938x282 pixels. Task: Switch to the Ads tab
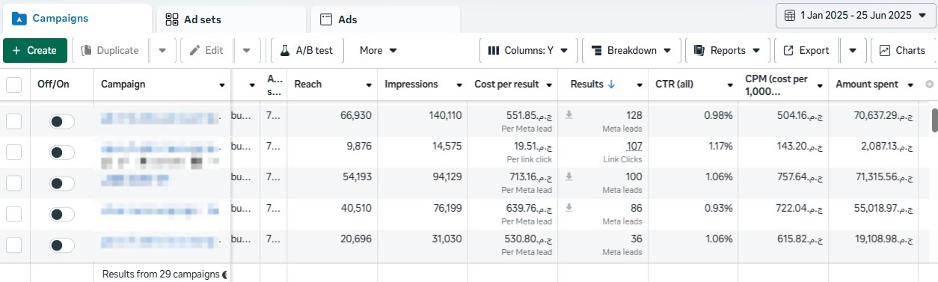tap(384, 19)
